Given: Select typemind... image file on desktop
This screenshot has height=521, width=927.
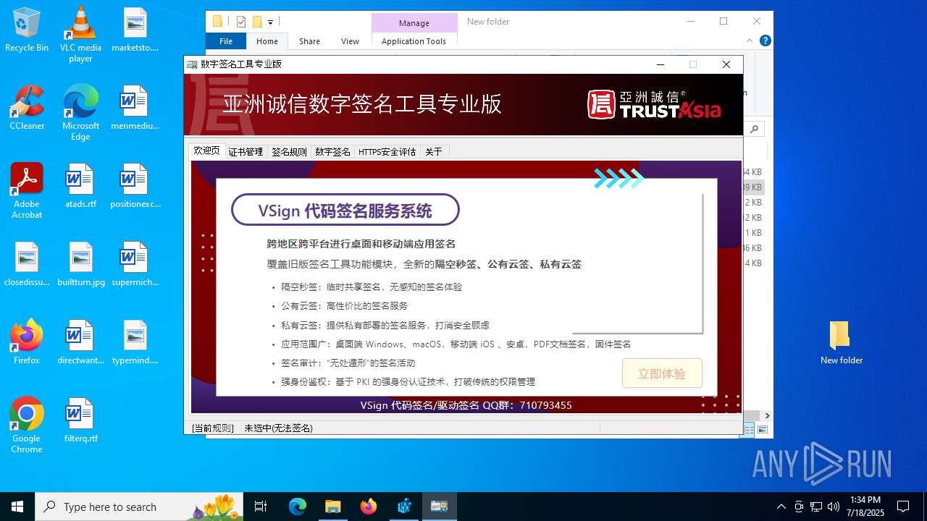Looking at the screenshot, I should tap(135, 342).
